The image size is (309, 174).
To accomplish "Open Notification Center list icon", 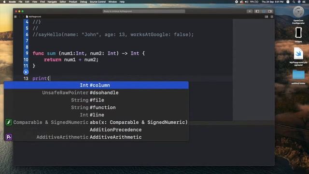I will tap(304, 2).
